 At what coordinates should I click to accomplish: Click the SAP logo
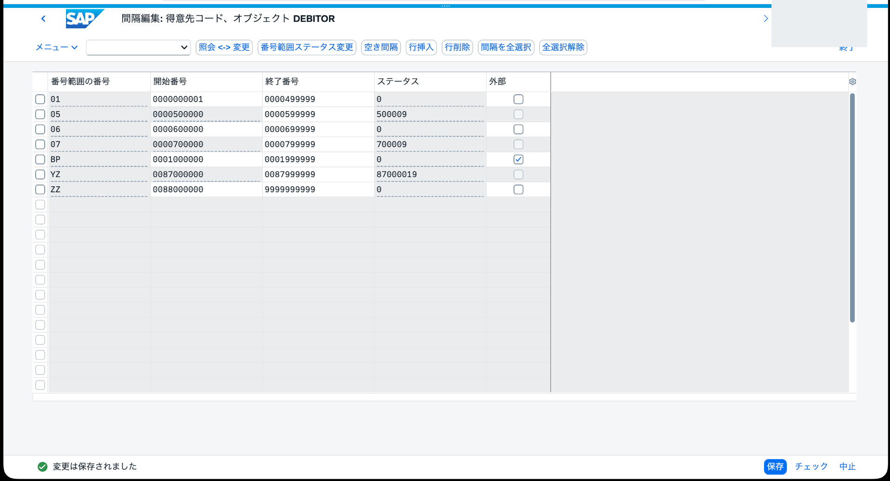click(85, 19)
